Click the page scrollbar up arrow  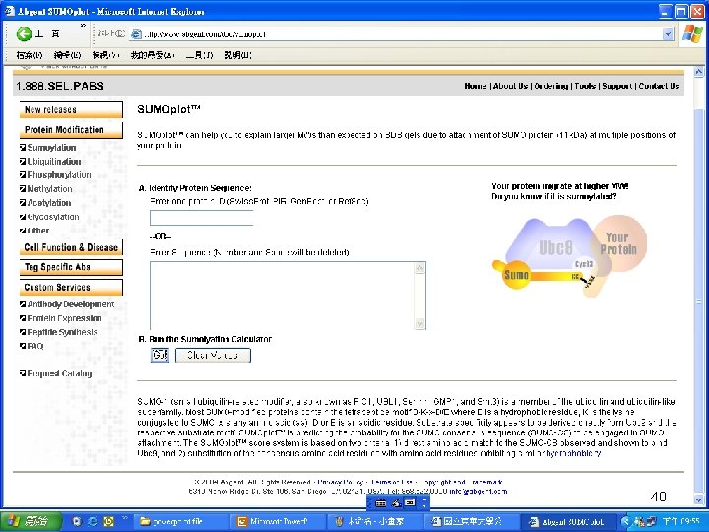[698, 72]
